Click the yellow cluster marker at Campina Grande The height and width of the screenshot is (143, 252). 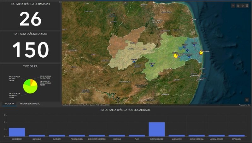[175, 55]
